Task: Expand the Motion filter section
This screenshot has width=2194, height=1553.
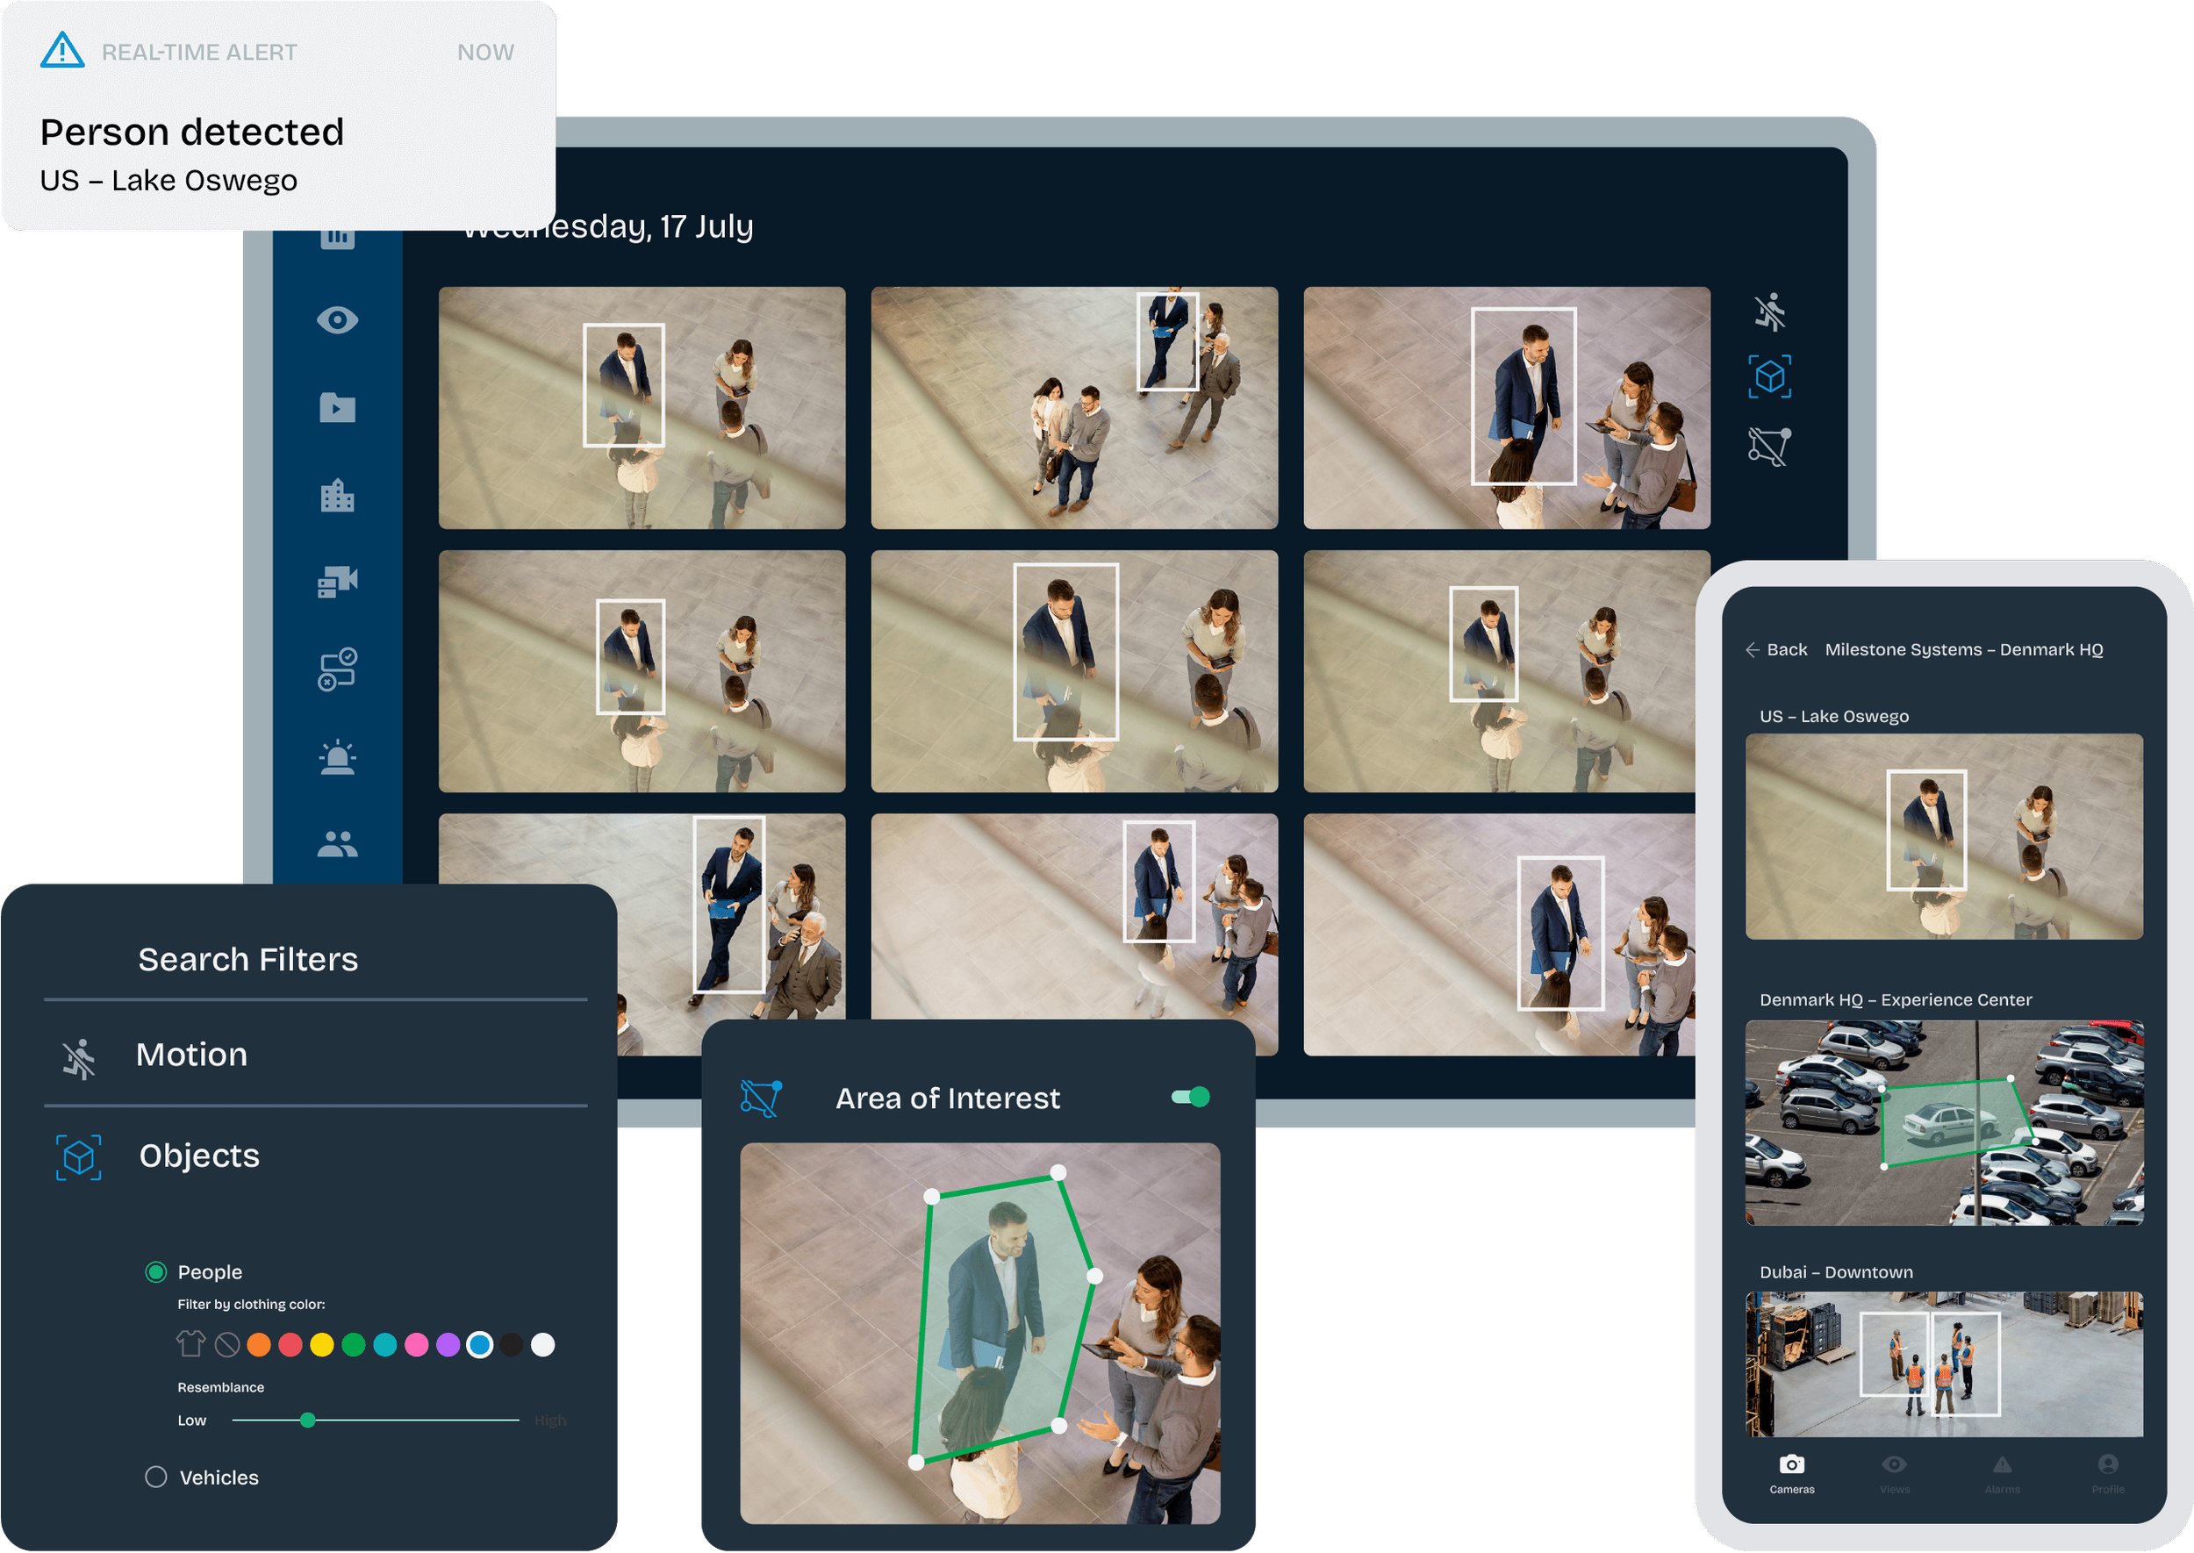Action: (191, 1055)
